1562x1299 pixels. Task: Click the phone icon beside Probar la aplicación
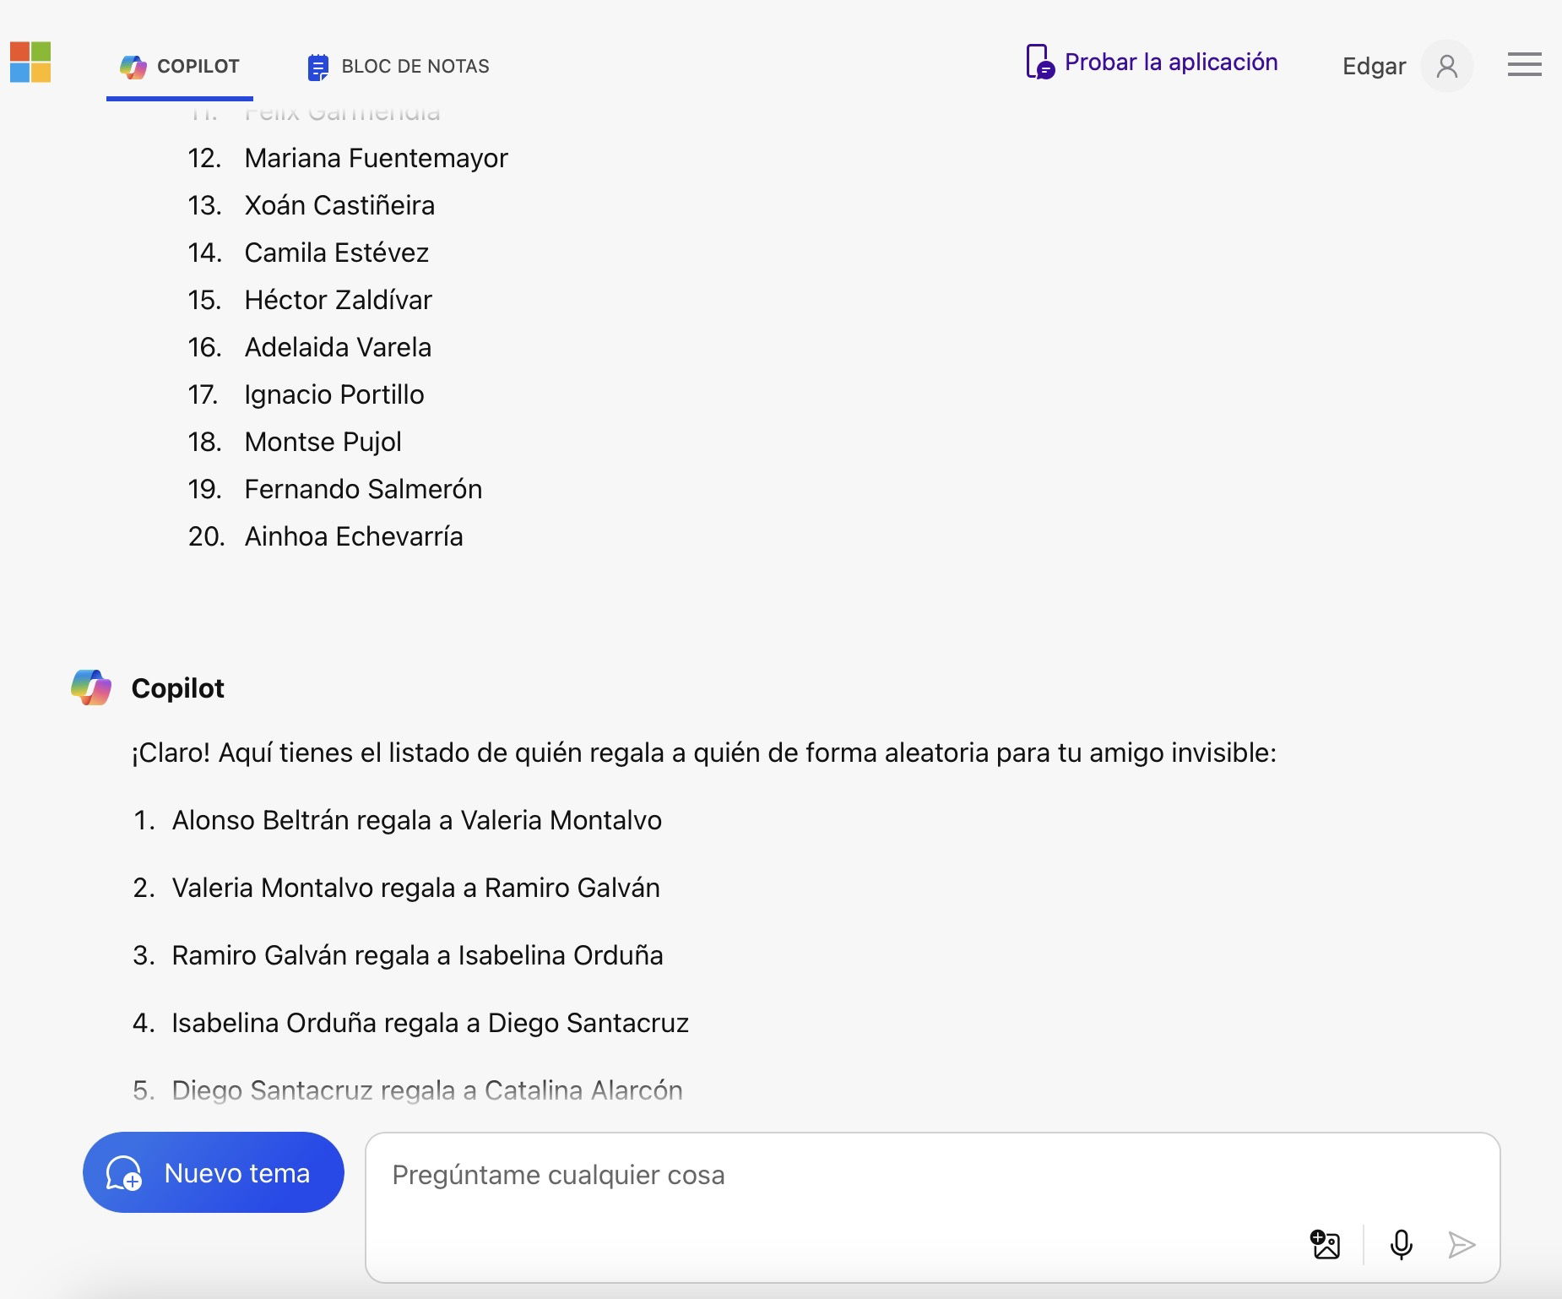point(1039,62)
